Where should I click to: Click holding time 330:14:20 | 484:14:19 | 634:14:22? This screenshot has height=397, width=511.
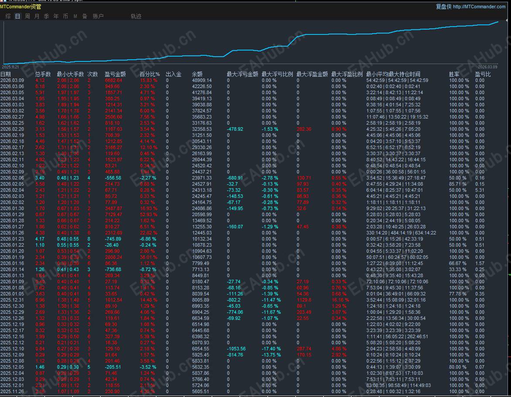pos(401,233)
